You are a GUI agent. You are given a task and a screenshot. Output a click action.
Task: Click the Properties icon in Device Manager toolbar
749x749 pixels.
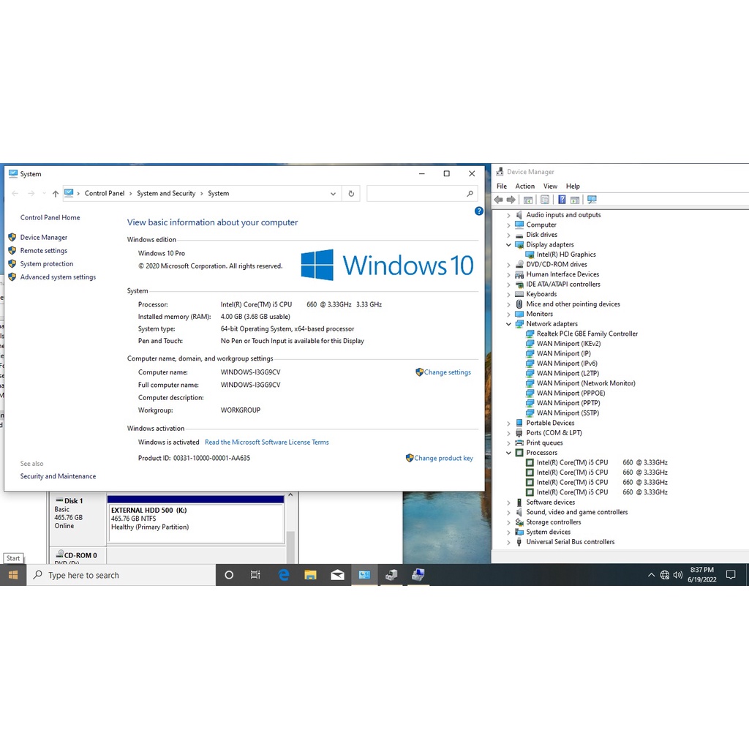544,200
